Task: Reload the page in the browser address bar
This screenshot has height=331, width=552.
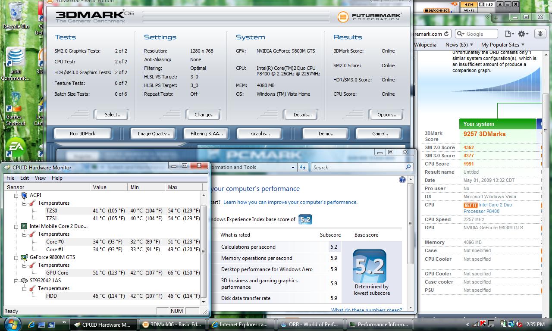Action: 447,34
